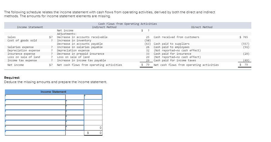Click 'Decrease in accounts receivable' line

coord(82,37)
